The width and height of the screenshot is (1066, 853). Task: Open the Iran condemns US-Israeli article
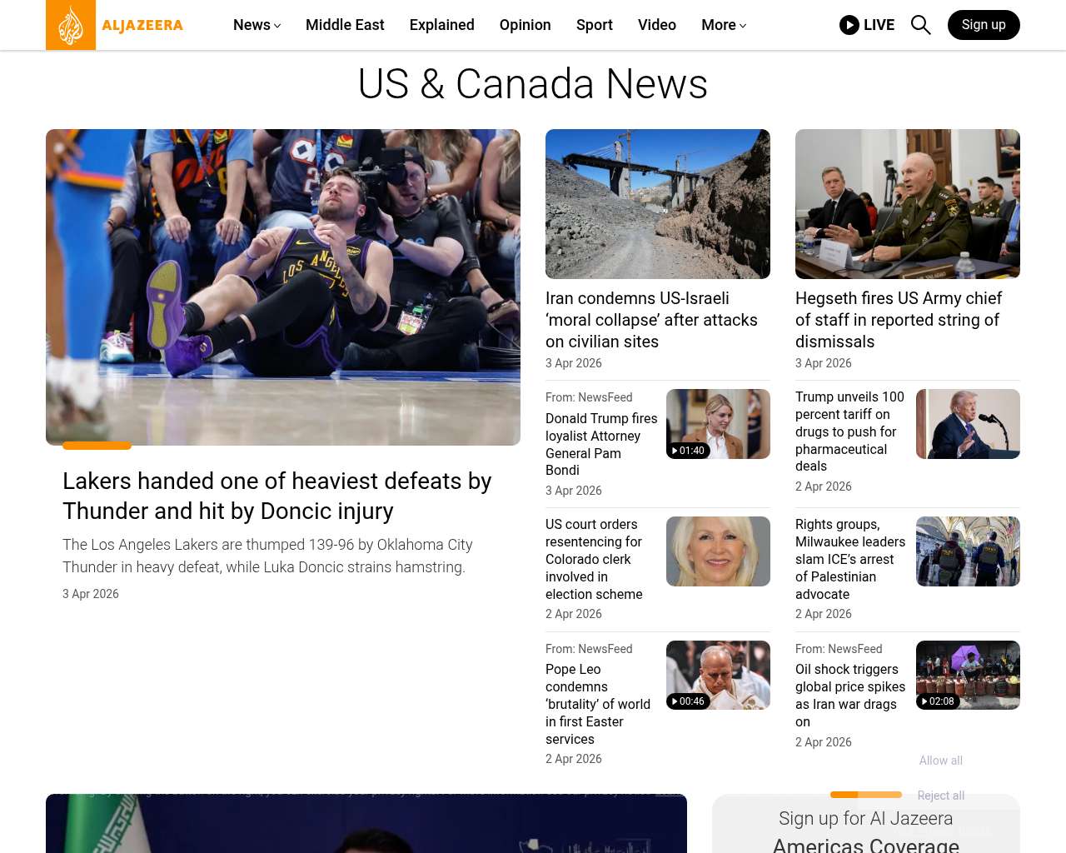[x=651, y=320]
